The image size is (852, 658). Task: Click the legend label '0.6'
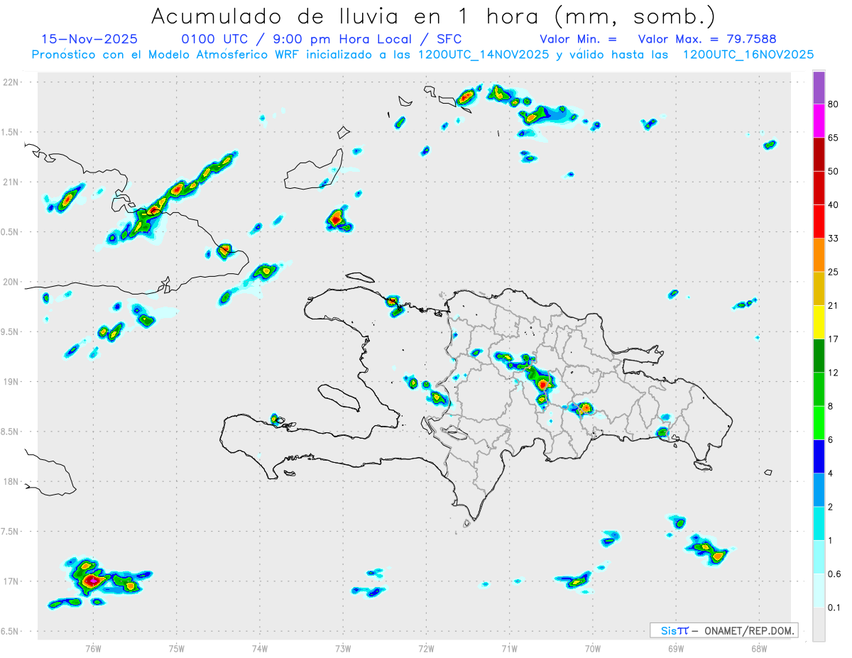point(835,574)
